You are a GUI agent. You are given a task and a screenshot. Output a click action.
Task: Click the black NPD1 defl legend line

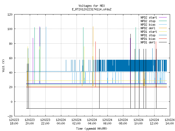163,42
